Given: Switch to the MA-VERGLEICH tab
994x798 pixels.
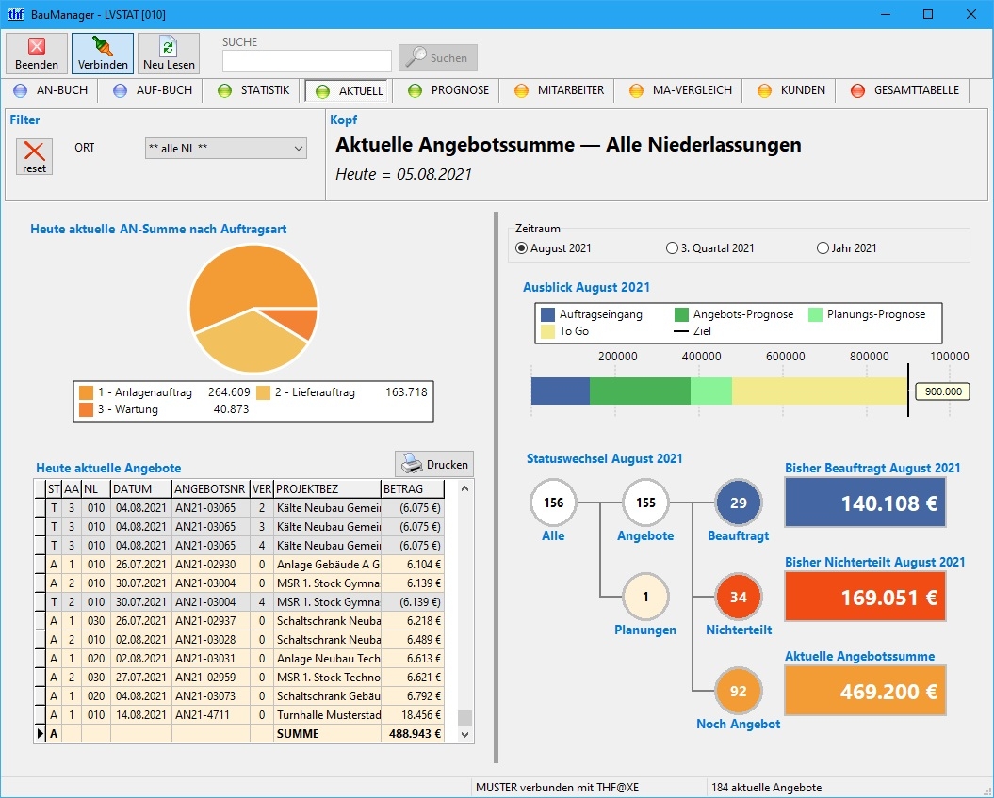Looking at the screenshot, I should (680, 90).
